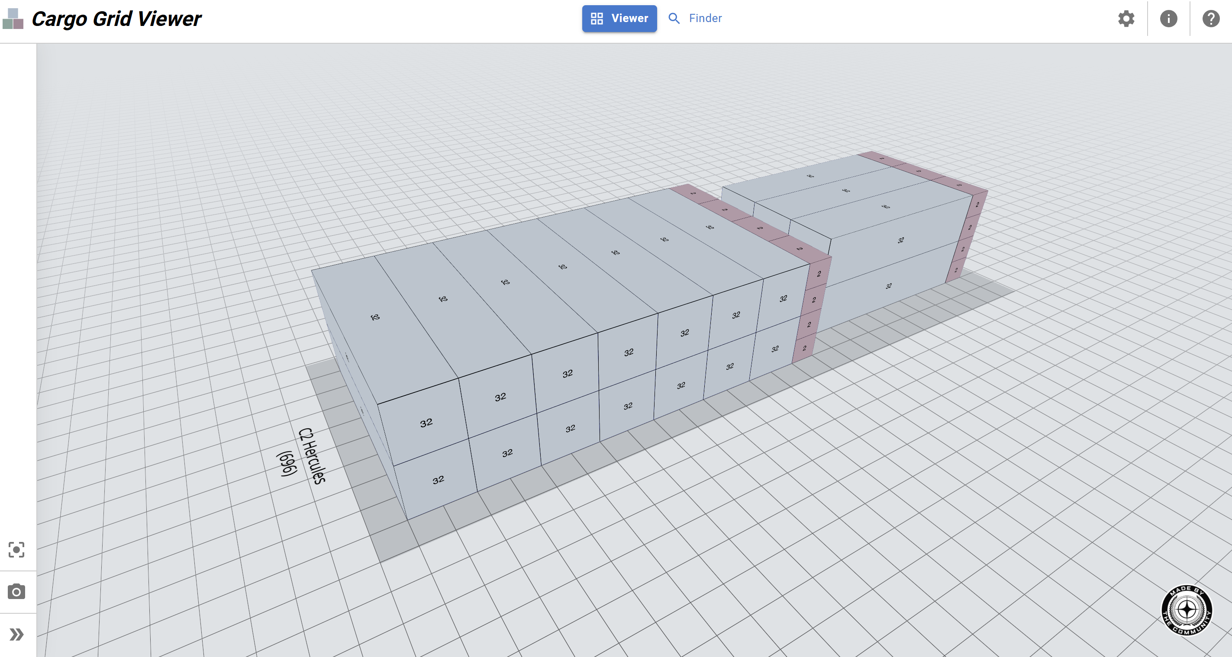Click the info icon in the top bar
Image resolution: width=1232 pixels, height=657 pixels.
tap(1168, 18)
